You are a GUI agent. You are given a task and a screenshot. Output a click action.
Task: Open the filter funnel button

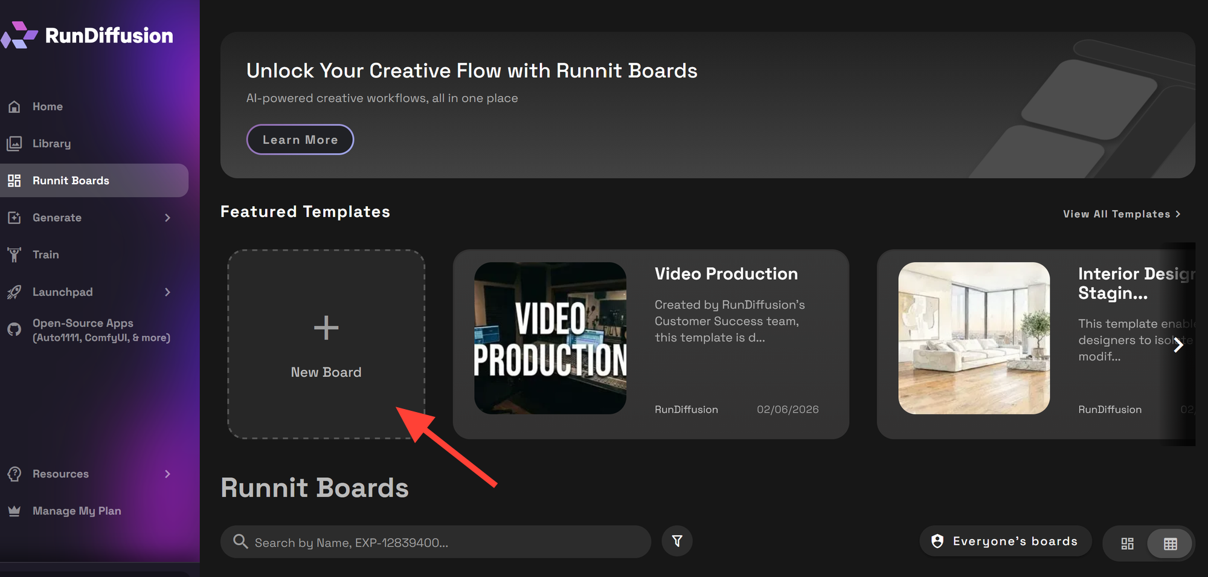(677, 541)
